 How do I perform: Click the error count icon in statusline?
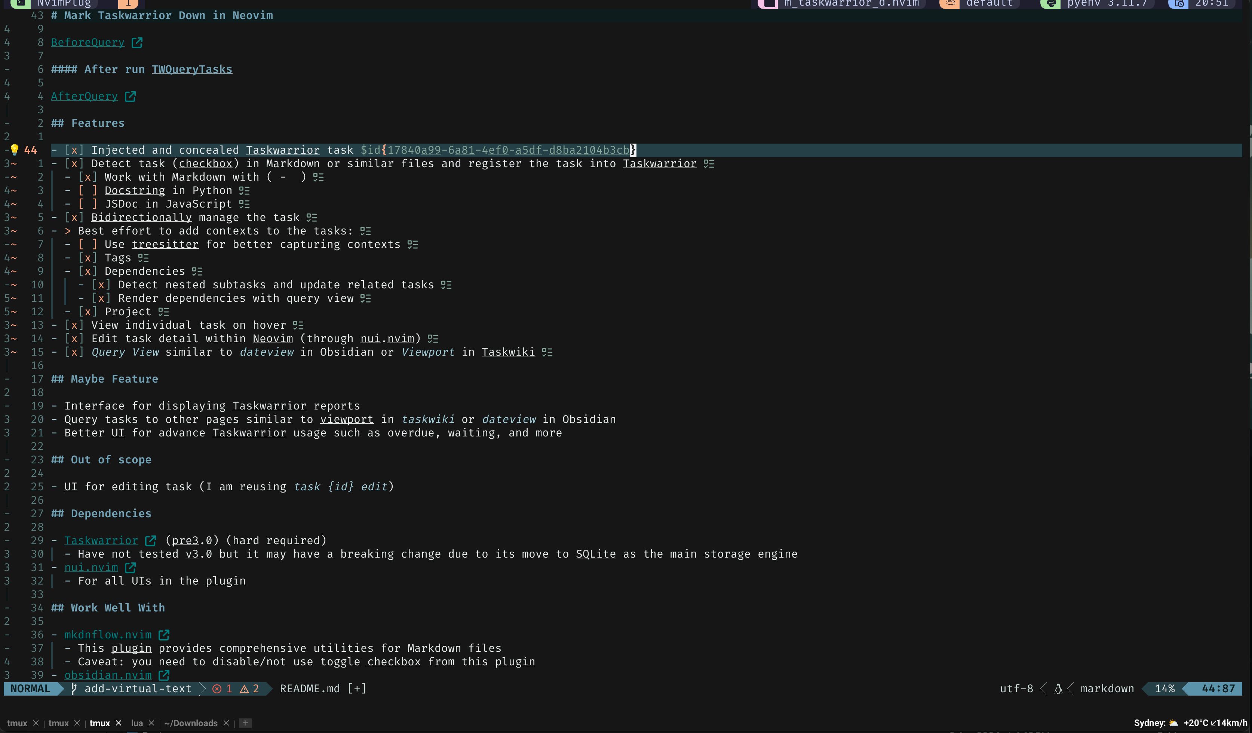(x=217, y=689)
